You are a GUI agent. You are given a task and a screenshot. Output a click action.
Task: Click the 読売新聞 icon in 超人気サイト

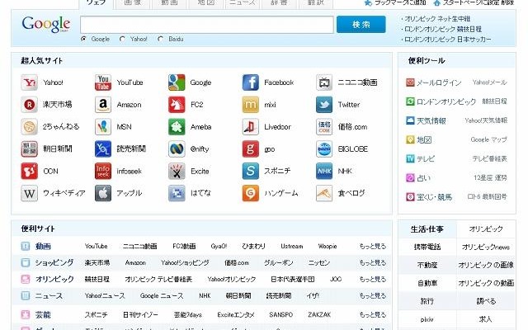(x=103, y=149)
